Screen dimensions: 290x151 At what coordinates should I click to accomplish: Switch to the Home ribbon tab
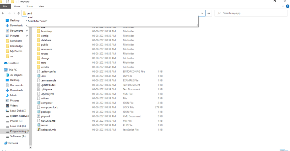tap(17, 6)
